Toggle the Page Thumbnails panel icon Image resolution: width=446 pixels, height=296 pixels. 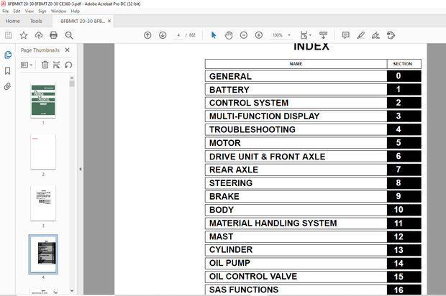(x=8, y=55)
